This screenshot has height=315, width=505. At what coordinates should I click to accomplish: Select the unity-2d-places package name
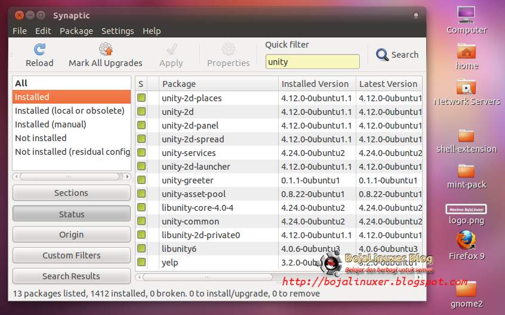(x=192, y=98)
